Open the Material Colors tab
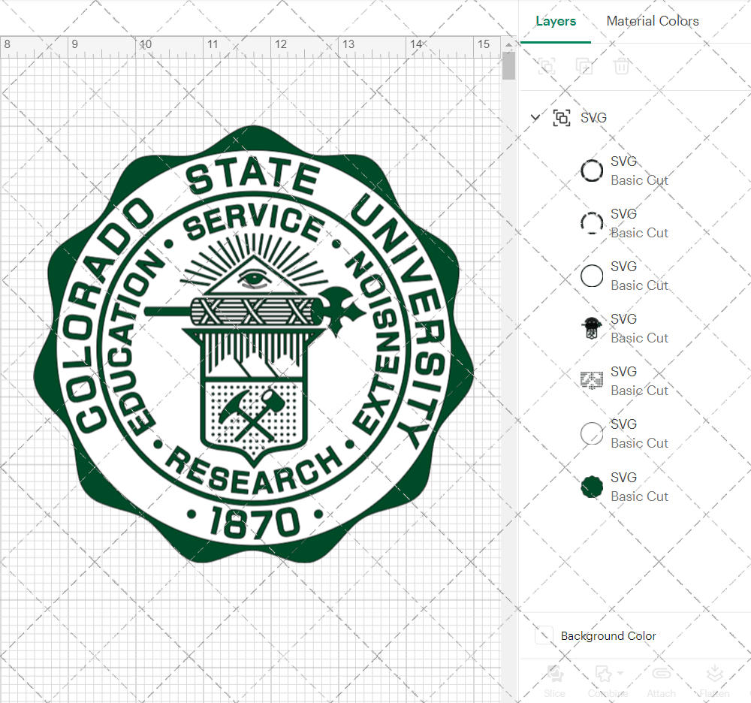The height and width of the screenshot is (703, 751). point(653,21)
